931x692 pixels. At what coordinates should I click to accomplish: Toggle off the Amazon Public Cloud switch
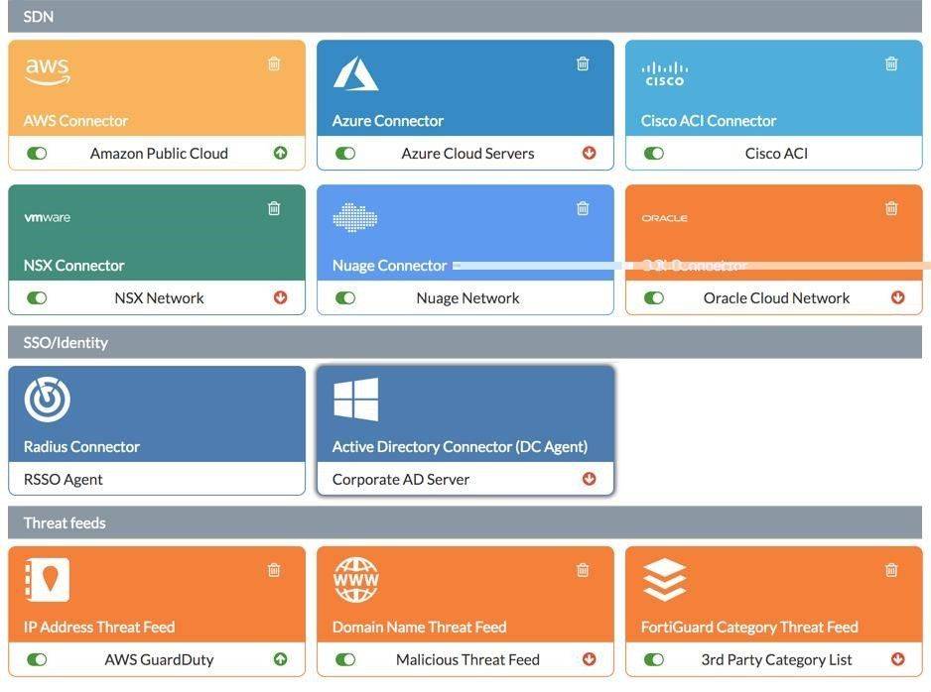pyautogui.click(x=37, y=154)
